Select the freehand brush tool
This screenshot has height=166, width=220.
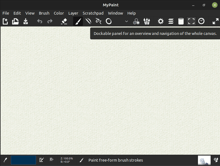click(x=78, y=21)
